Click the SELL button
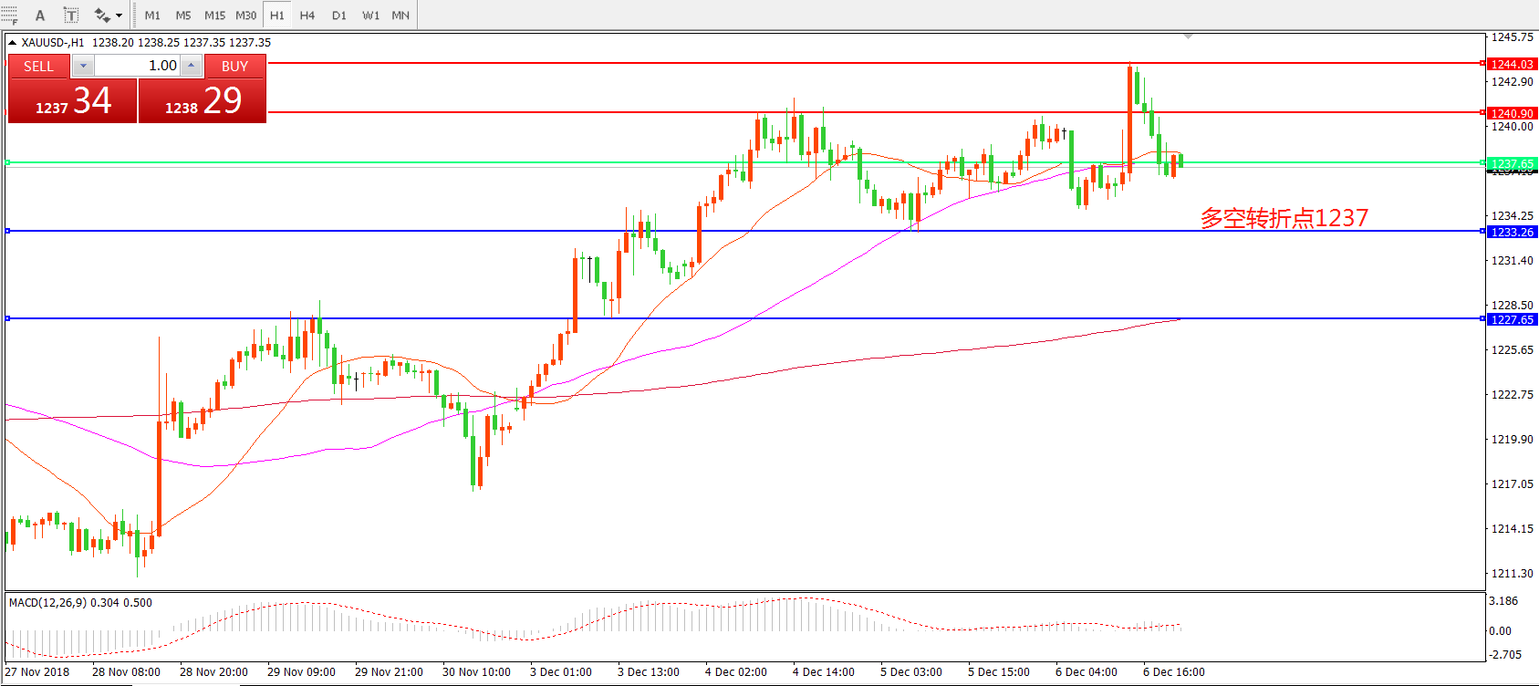The image size is (1539, 686). (x=38, y=67)
